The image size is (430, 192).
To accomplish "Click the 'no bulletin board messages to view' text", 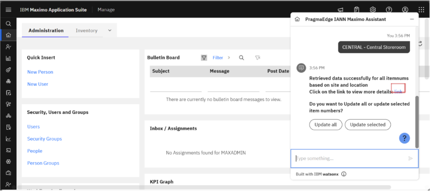I will (223, 99).
